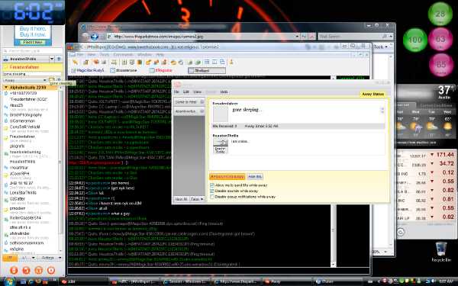
Task: Click the browser window vertical scrollbar
Action: click(391, 150)
